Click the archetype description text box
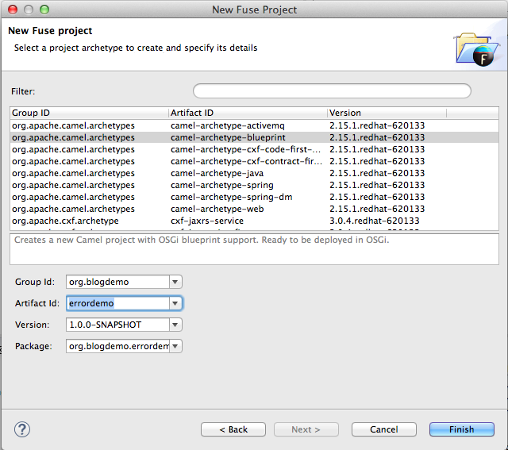508x450 pixels. [x=254, y=249]
